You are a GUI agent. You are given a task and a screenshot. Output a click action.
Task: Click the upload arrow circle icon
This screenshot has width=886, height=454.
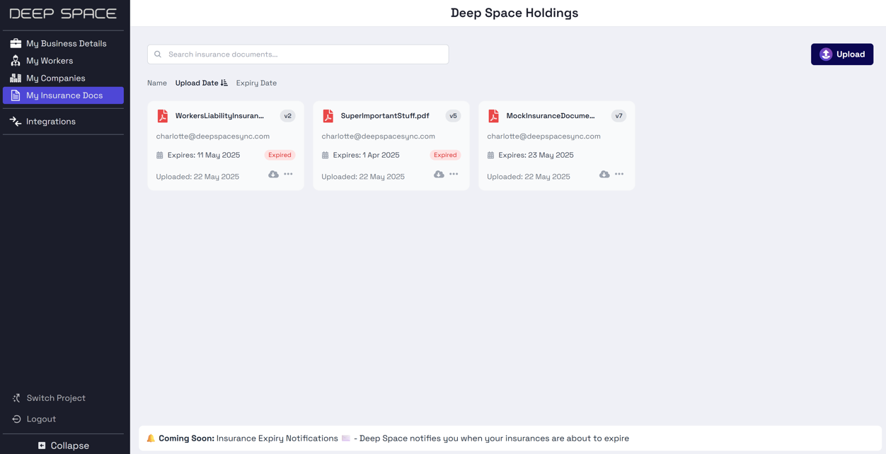[826, 54]
